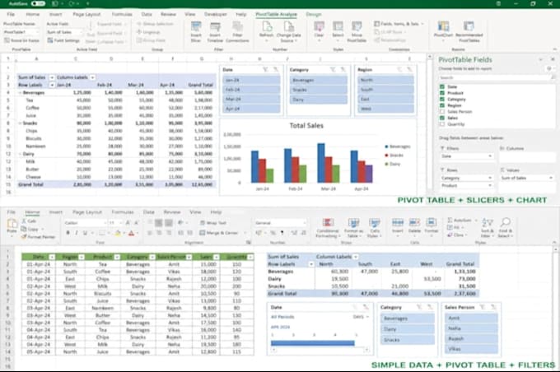This screenshot has height=372, width=560.
Task: Toggle multi-select on the top Date slicer
Action: (265, 70)
